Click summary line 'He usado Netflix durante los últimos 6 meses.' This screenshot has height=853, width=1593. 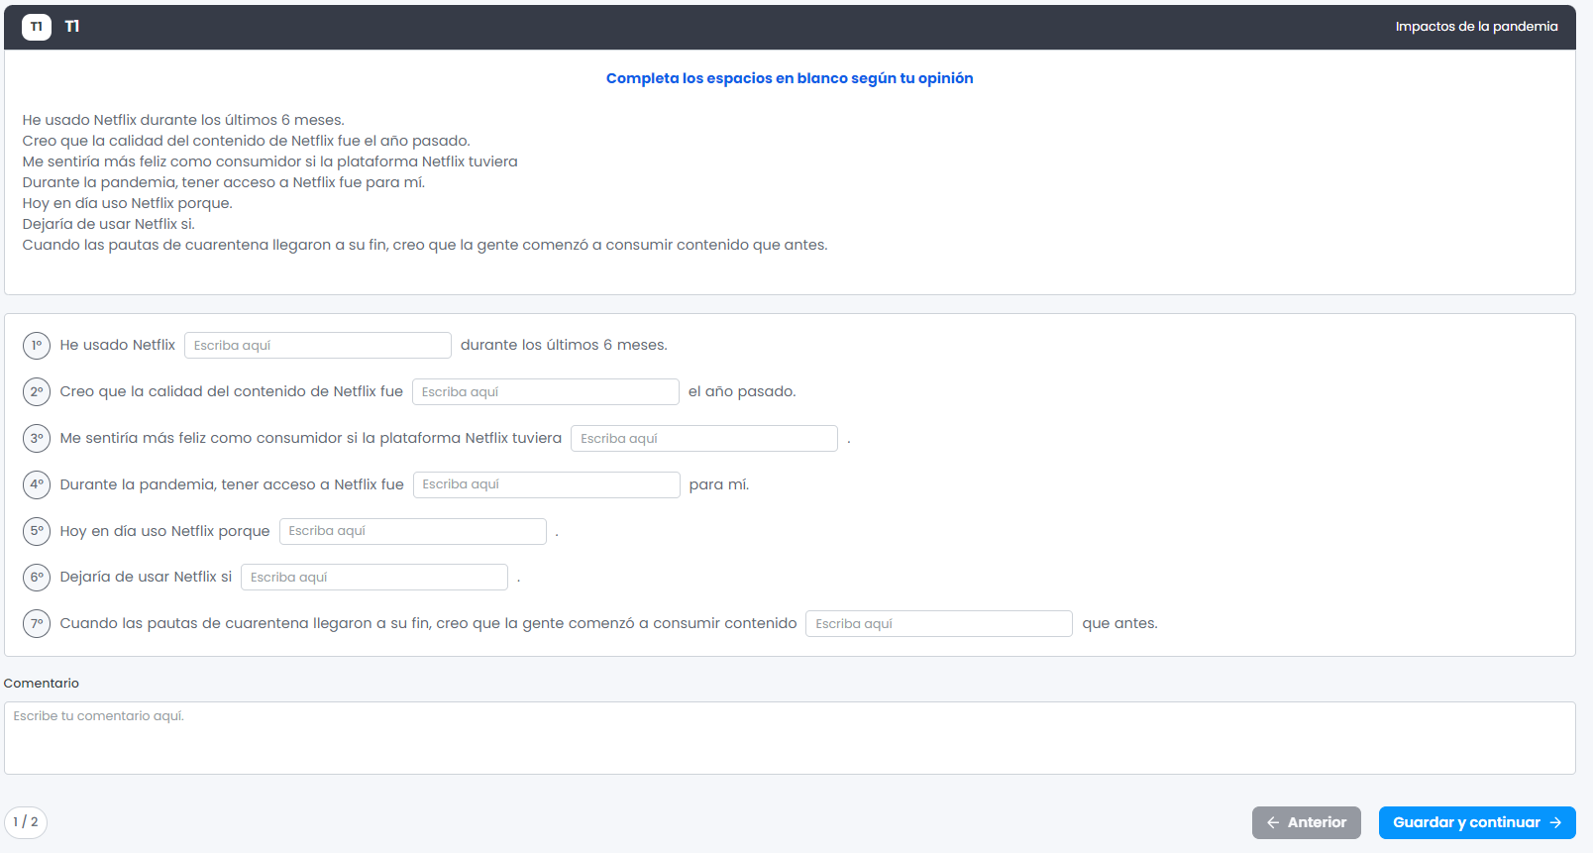pyautogui.click(x=183, y=120)
